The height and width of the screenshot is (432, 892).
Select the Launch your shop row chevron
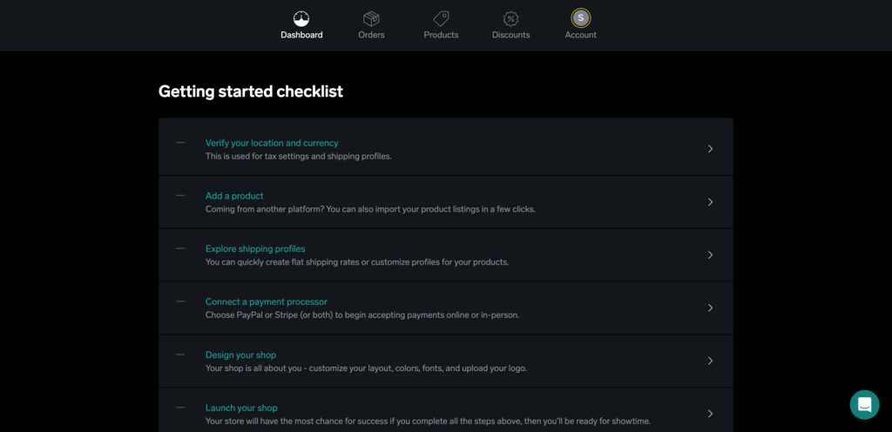point(710,414)
